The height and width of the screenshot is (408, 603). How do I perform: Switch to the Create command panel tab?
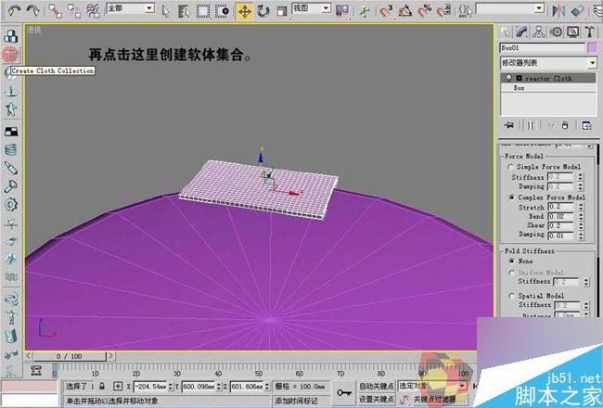point(506,32)
